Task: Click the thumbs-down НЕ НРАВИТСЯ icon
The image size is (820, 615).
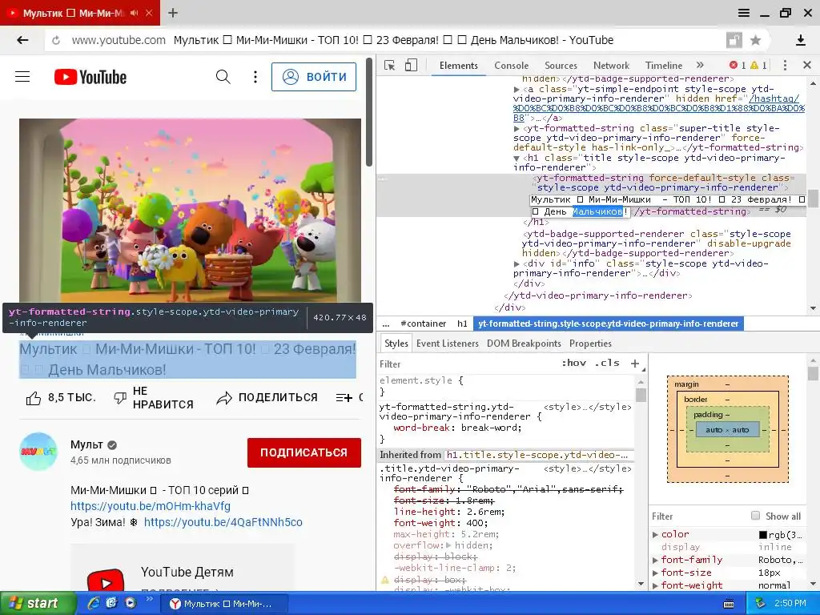Action: (120, 398)
